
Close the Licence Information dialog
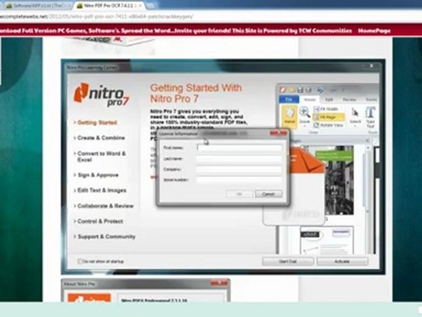pyautogui.click(x=279, y=133)
